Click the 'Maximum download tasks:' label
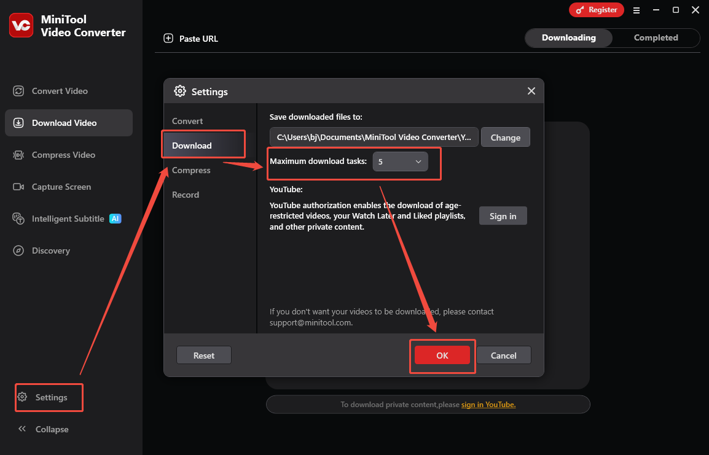709x455 pixels. [318, 161]
